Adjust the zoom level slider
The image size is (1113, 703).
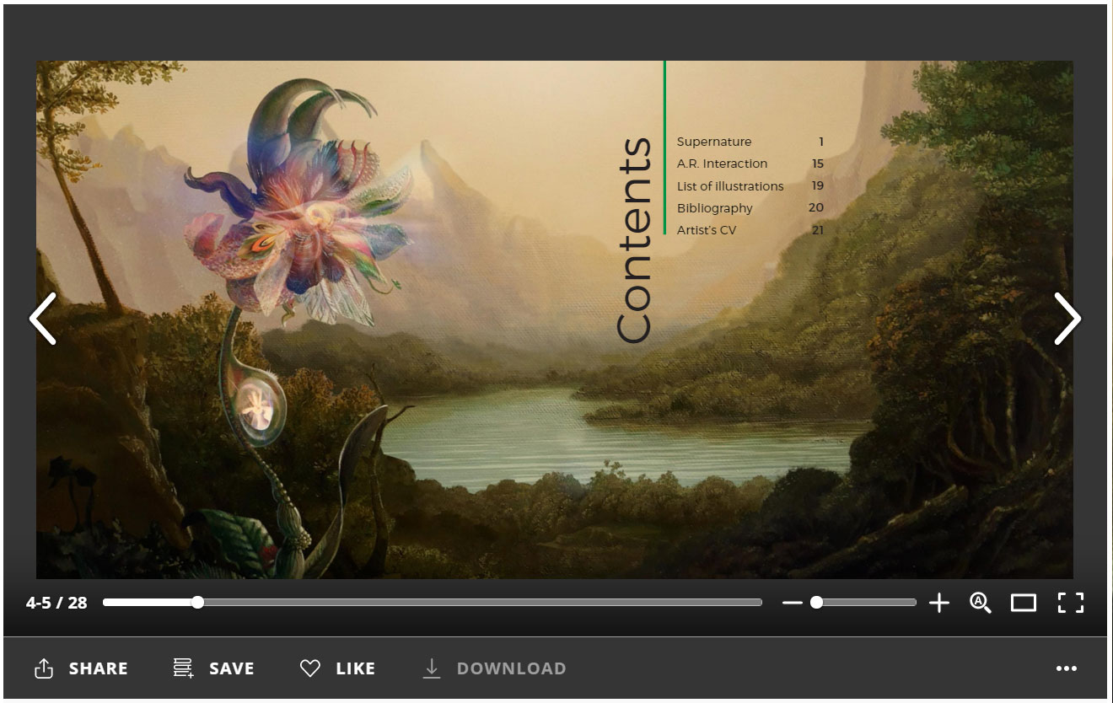coord(815,602)
